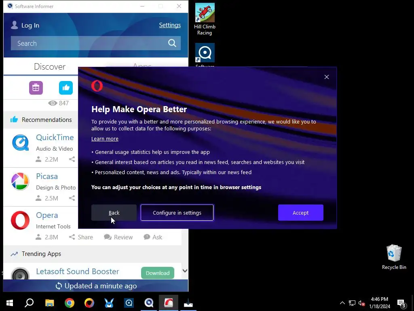The width and height of the screenshot is (414, 311).
Task: Click Configure in settings button
Action: 177,213
